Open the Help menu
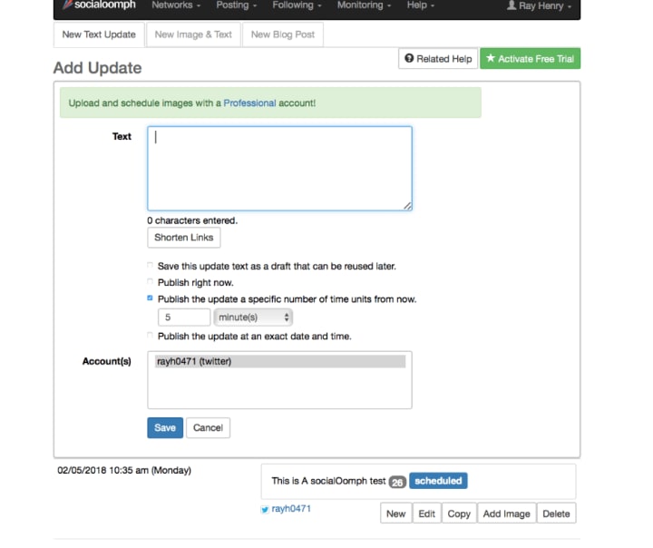This screenshot has width=653, height=548. pos(420,5)
